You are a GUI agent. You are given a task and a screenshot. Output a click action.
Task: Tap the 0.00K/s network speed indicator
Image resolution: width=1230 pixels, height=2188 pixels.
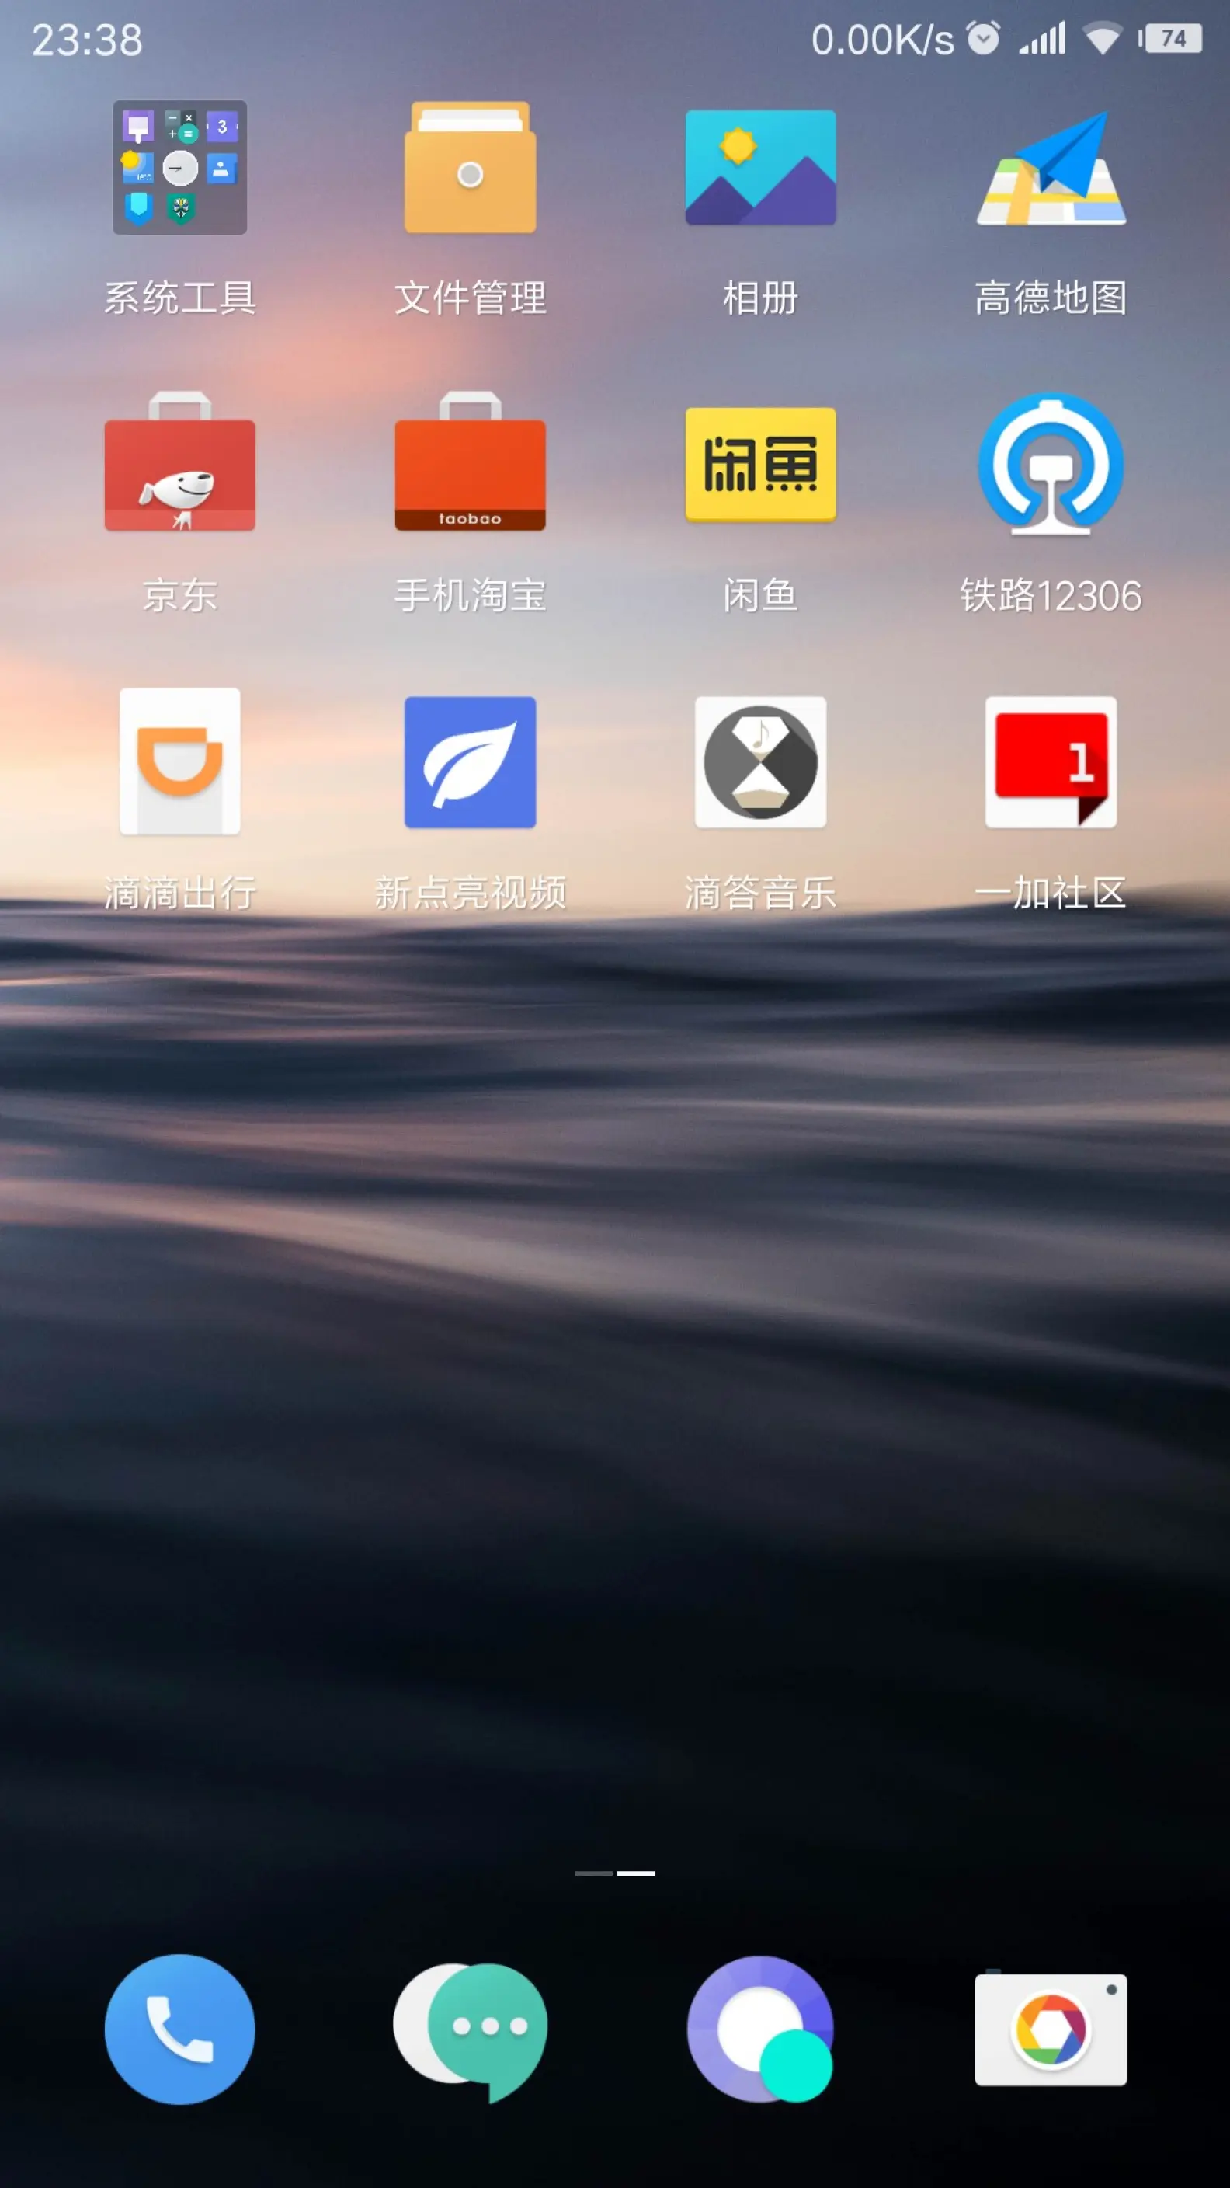click(883, 40)
